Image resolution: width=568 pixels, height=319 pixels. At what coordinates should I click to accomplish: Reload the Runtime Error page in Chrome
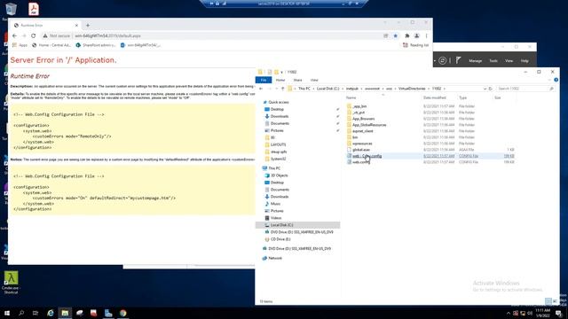pos(34,35)
